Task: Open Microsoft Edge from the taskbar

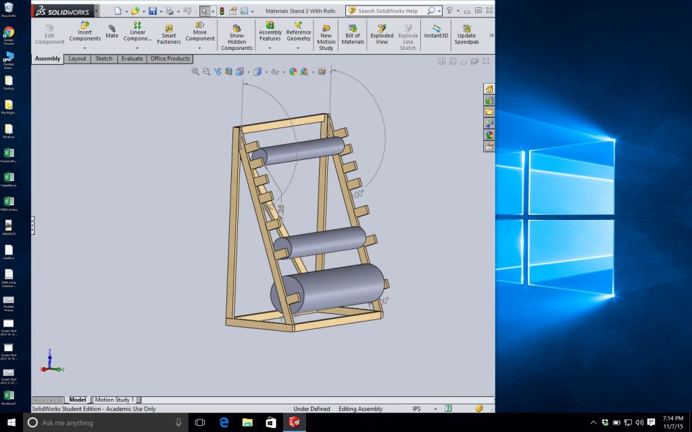Action: coord(224,423)
